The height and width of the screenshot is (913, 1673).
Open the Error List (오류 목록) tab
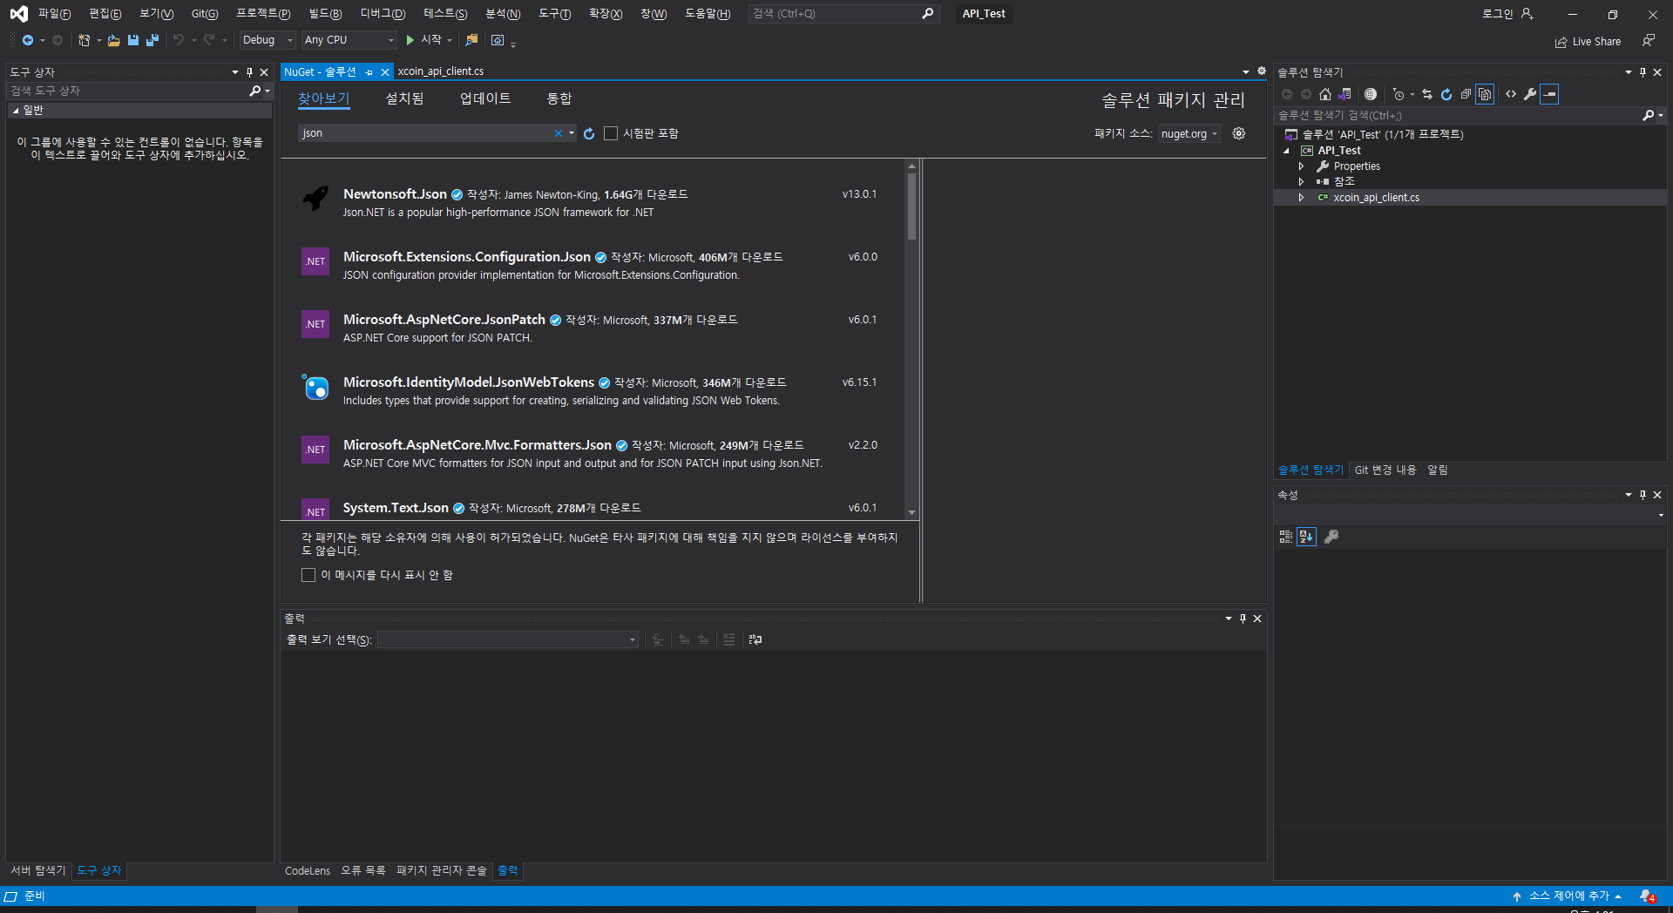coord(363,870)
